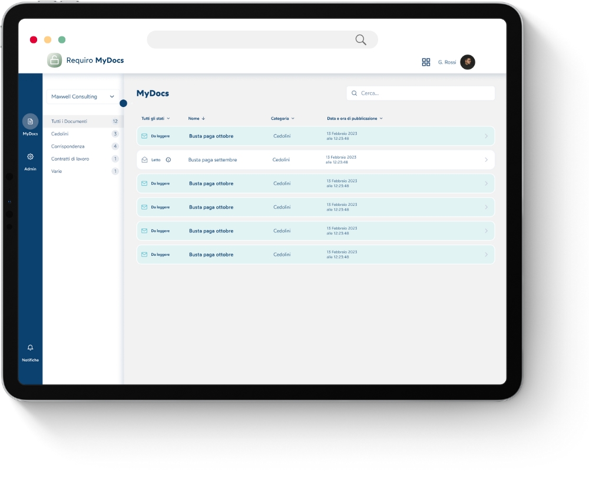589x500 pixels.
Task: Click the G. Rossi user name
Action: pyautogui.click(x=446, y=62)
